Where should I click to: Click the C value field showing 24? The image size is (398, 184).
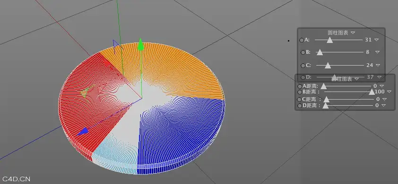coord(370,65)
